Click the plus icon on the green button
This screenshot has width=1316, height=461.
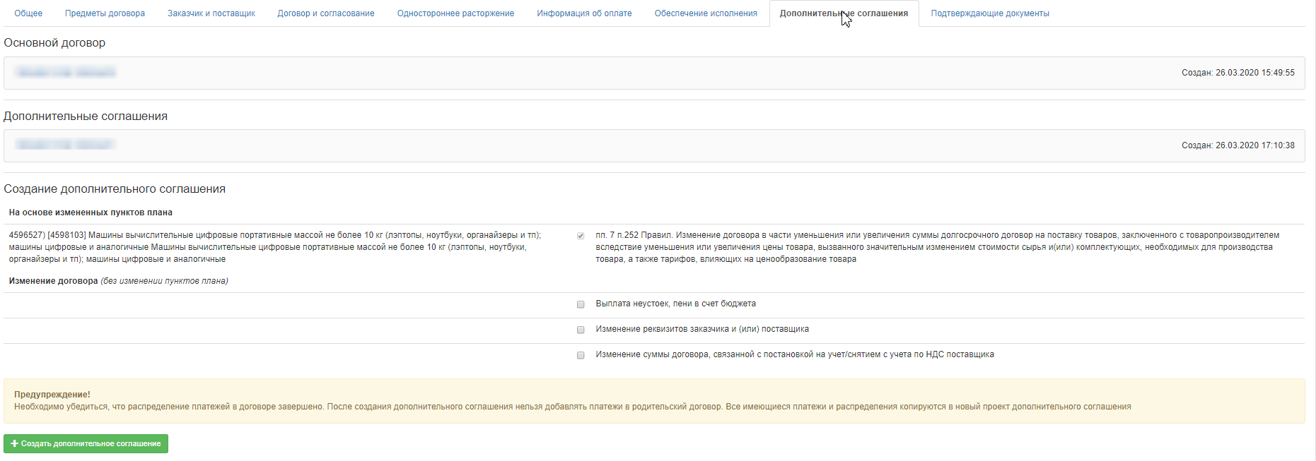point(14,443)
